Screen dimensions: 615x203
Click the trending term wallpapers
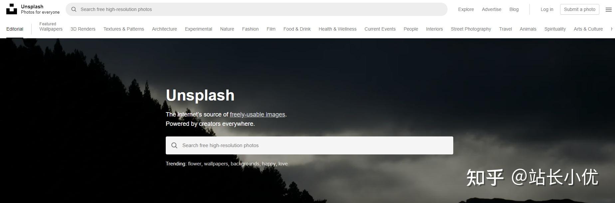coord(216,164)
